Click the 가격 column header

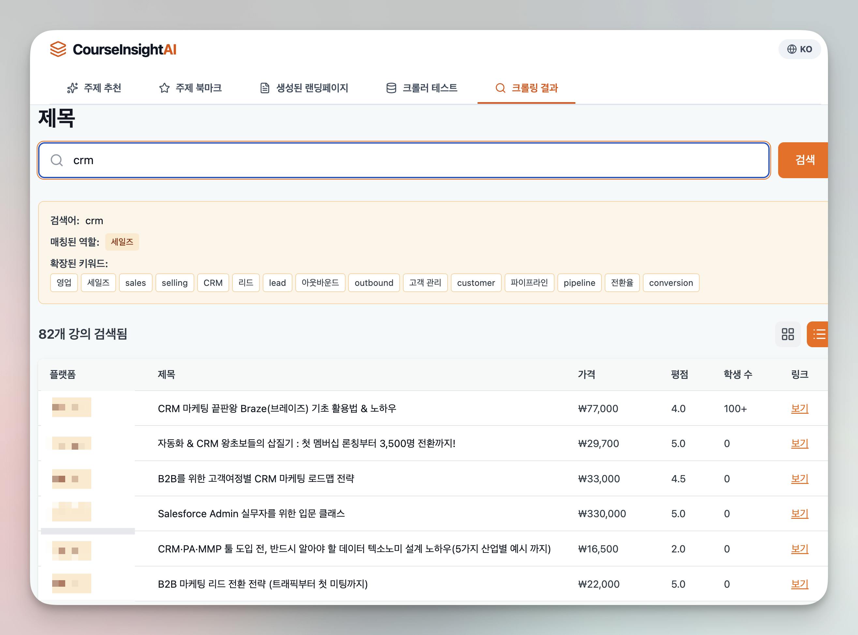586,374
